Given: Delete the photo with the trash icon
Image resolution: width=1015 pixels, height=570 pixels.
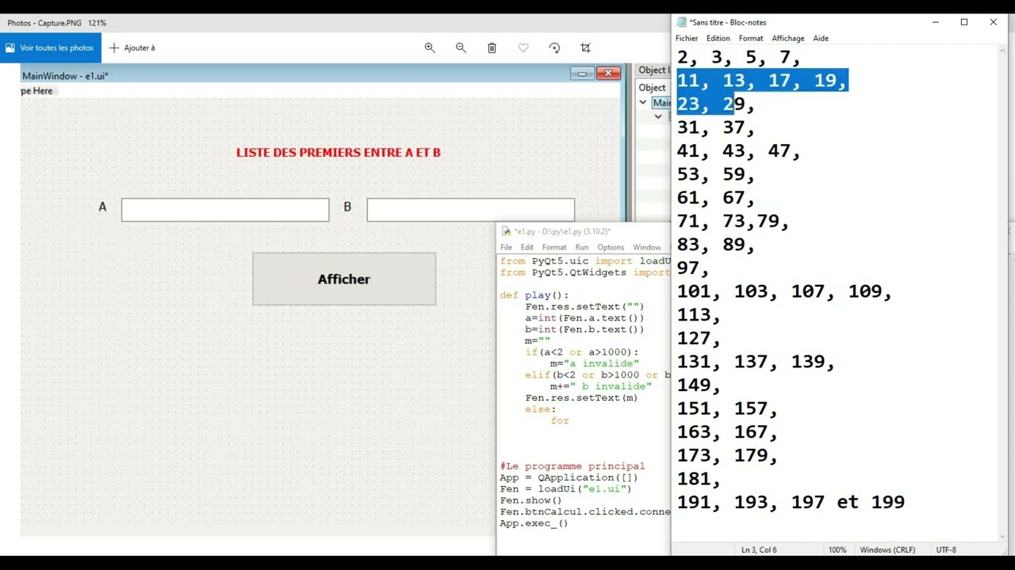Looking at the screenshot, I should click(492, 47).
